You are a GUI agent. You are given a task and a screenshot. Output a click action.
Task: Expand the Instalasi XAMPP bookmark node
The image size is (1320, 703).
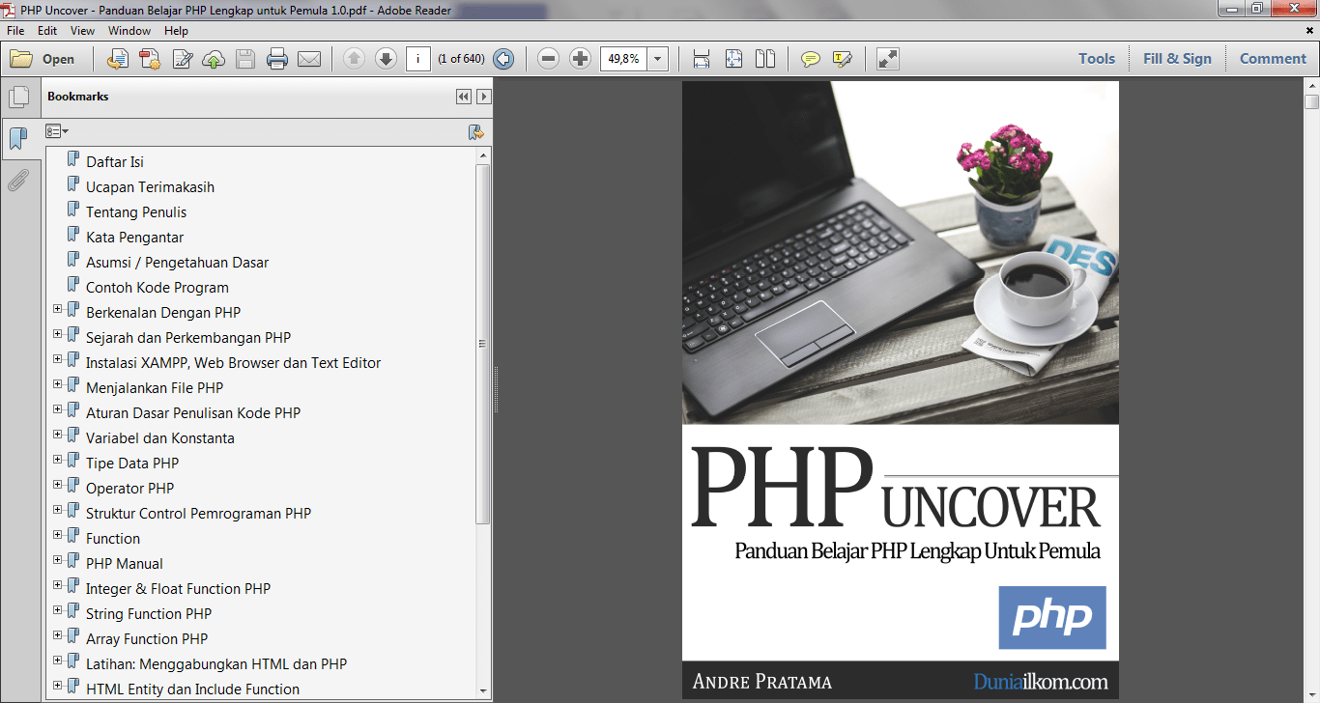(x=58, y=359)
